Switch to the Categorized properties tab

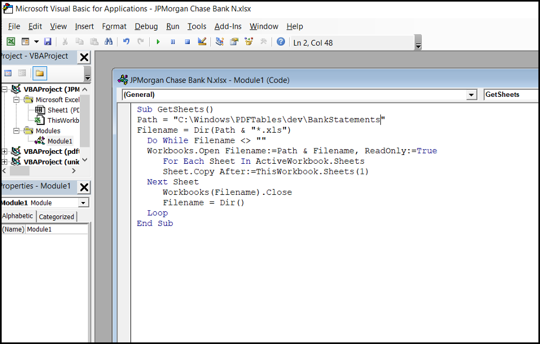[x=56, y=216]
